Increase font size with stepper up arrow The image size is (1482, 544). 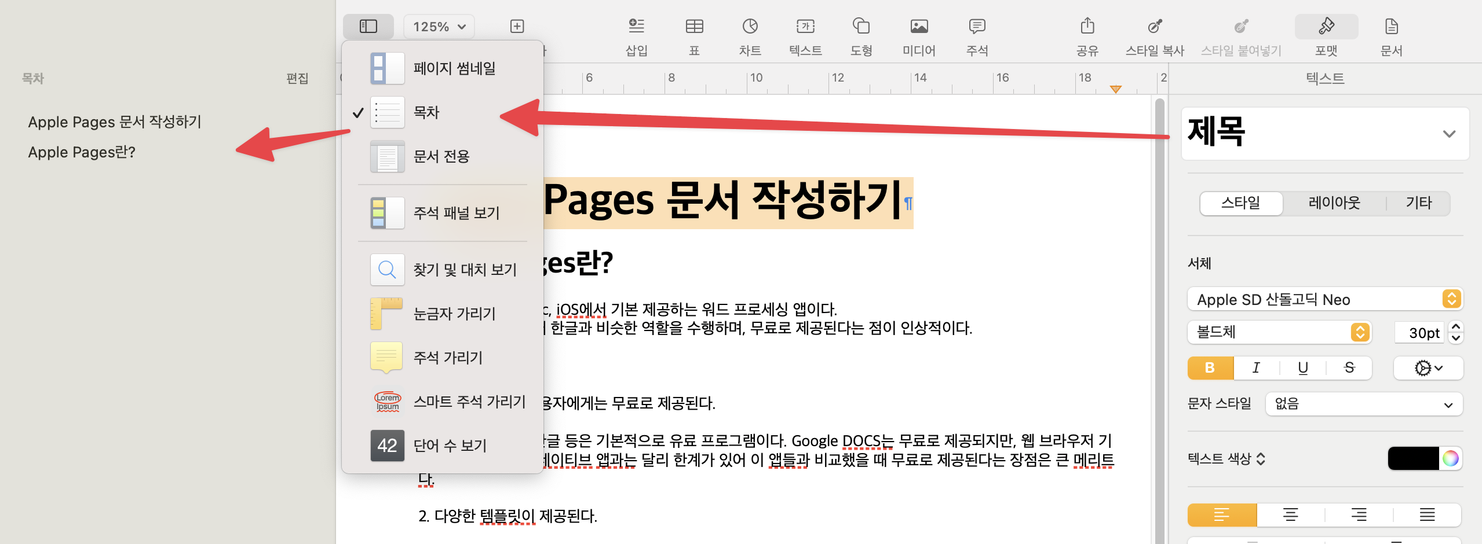tap(1455, 327)
